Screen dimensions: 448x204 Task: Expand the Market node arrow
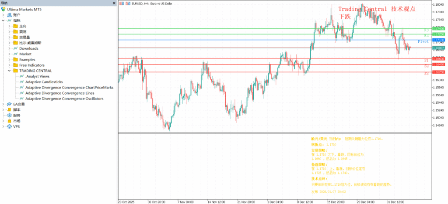(x=10, y=54)
